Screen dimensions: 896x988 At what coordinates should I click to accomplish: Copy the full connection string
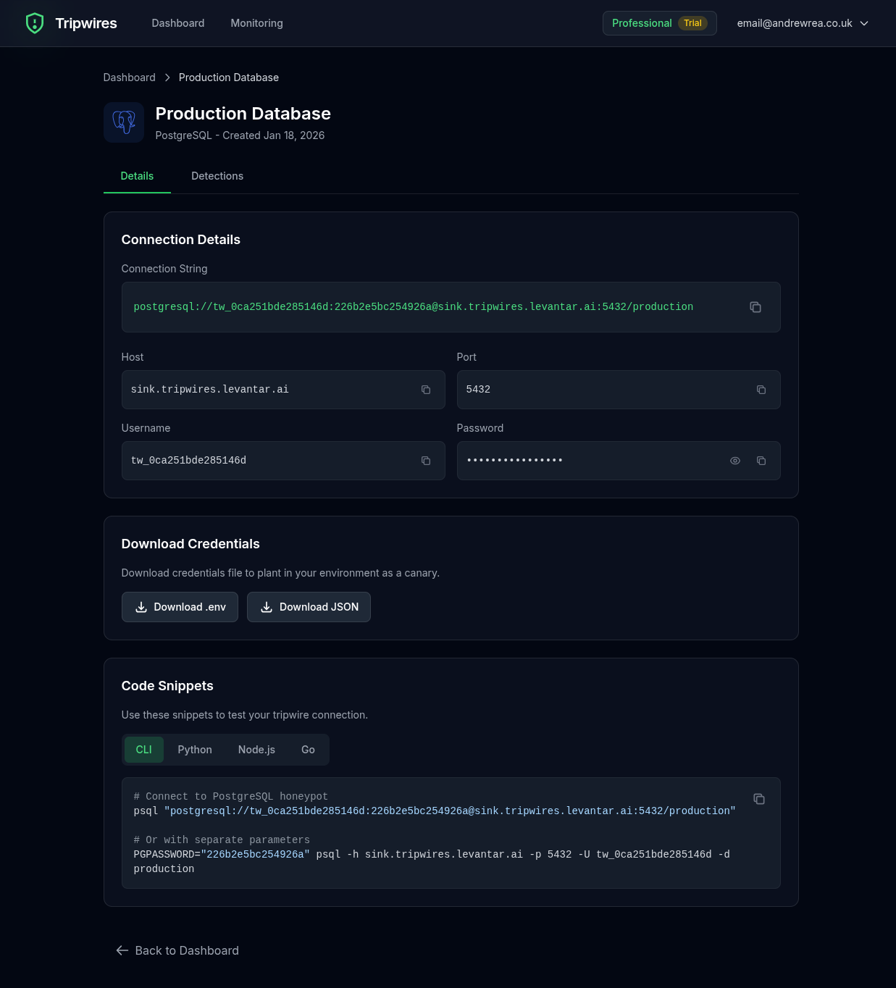[x=755, y=307]
